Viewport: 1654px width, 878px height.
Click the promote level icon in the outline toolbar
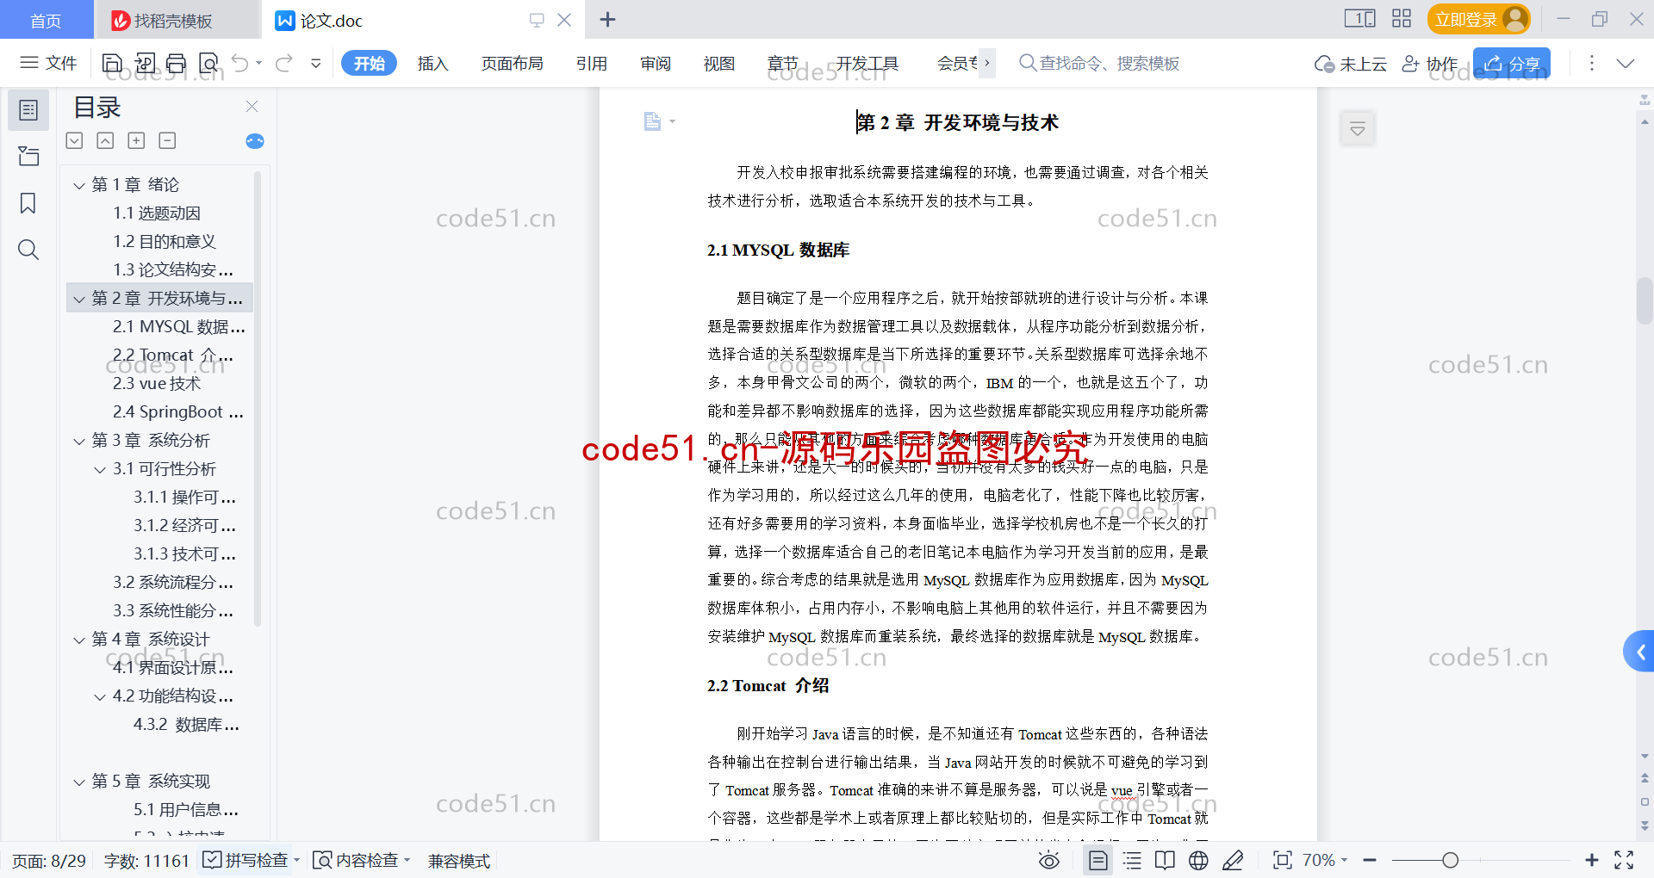tap(105, 140)
